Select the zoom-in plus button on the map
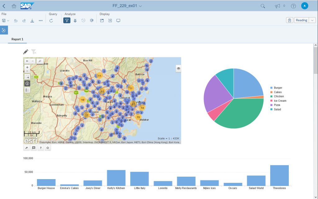The width and height of the screenshot is (318, 199). click(27, 67)
